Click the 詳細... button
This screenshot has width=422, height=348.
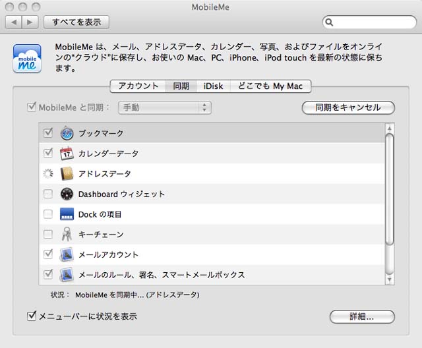tap(362, 316)
